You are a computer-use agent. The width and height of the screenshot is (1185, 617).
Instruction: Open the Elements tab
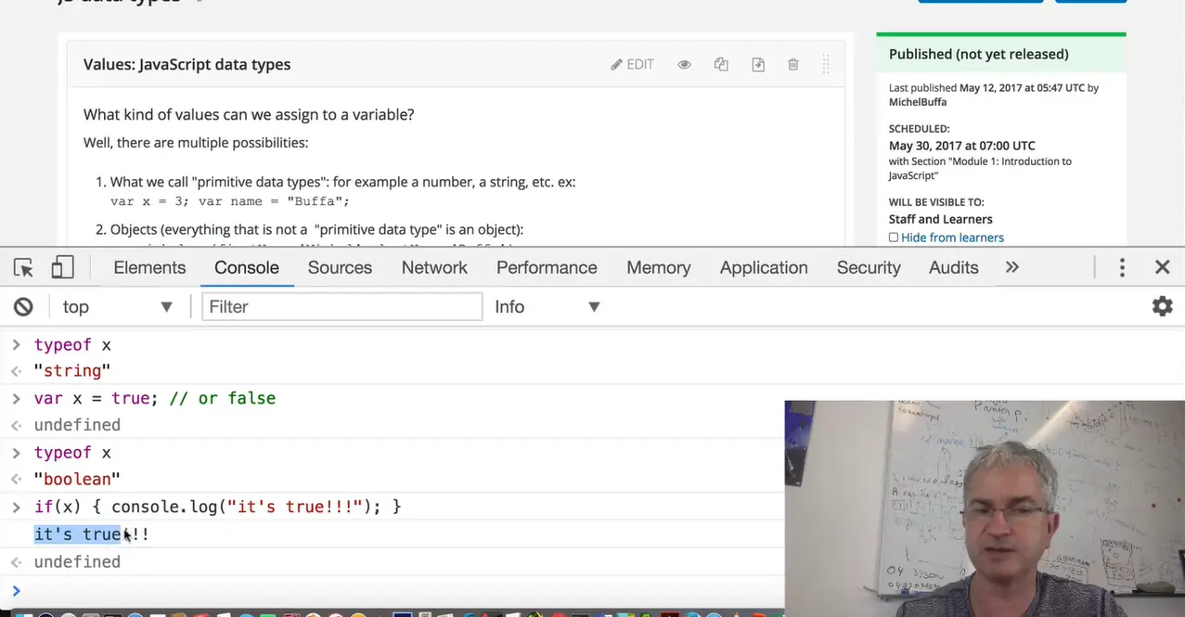(149, 267)
